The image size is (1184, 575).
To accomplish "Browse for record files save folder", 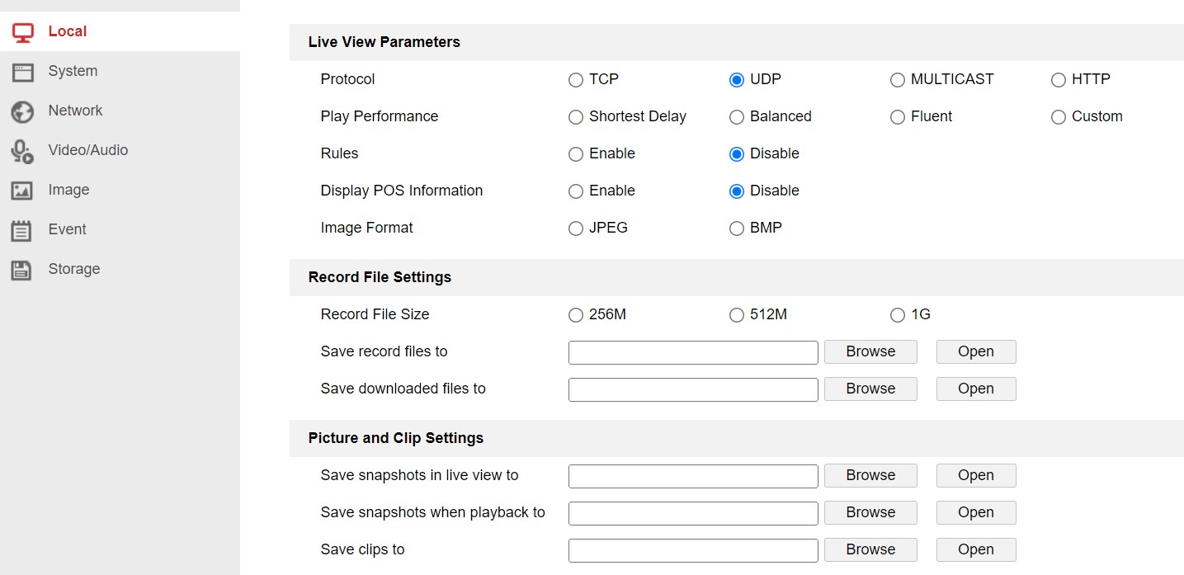I will tap(870, 351).
